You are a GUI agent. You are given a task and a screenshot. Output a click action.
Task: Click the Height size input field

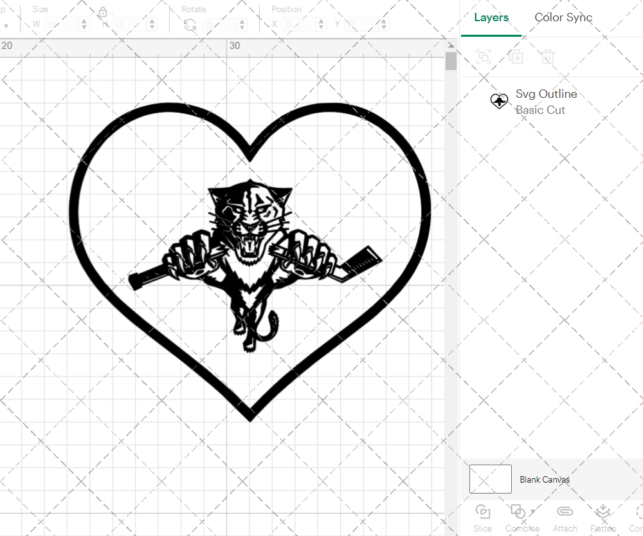click(x=130, y=24)
